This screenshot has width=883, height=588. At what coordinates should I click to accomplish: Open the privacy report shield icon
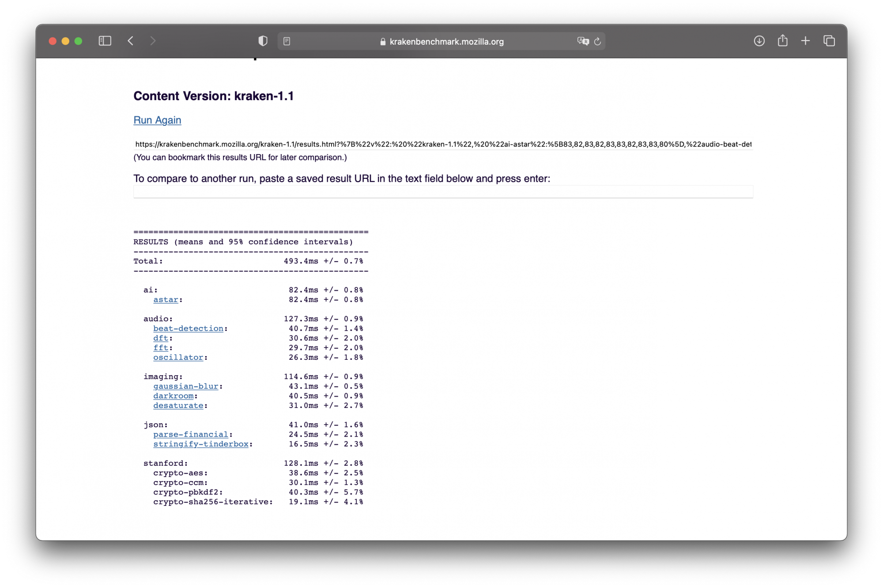click(x=263, y=41)
